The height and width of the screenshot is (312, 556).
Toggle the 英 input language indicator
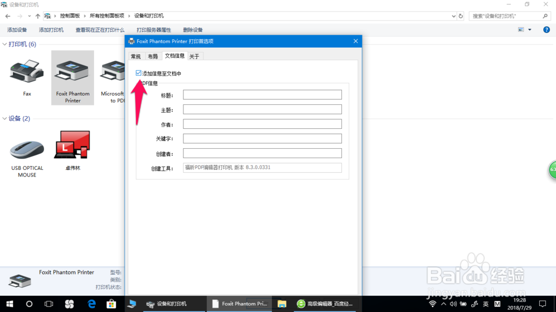click(486, 304)
